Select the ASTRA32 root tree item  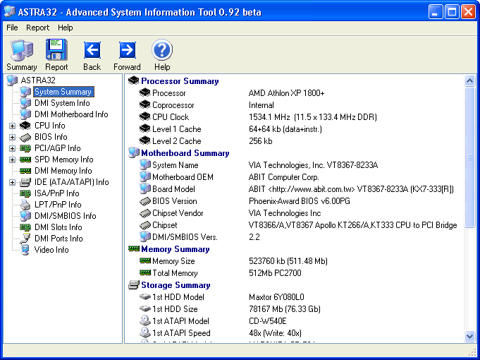click(x=38, y=80)
